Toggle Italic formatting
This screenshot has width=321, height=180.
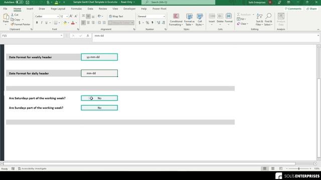(x=42, y=22)
